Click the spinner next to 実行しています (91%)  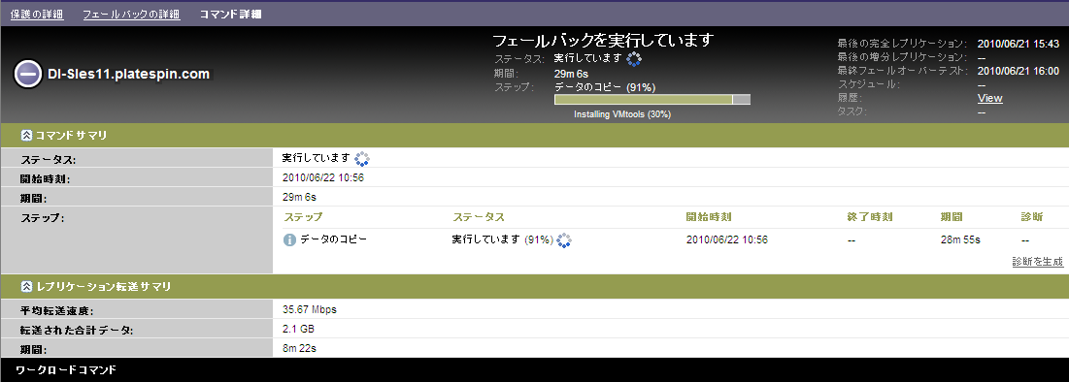coord(564,239)
